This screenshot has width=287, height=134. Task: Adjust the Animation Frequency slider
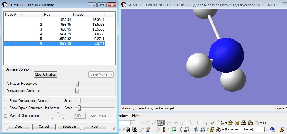[x=77, y=84]
